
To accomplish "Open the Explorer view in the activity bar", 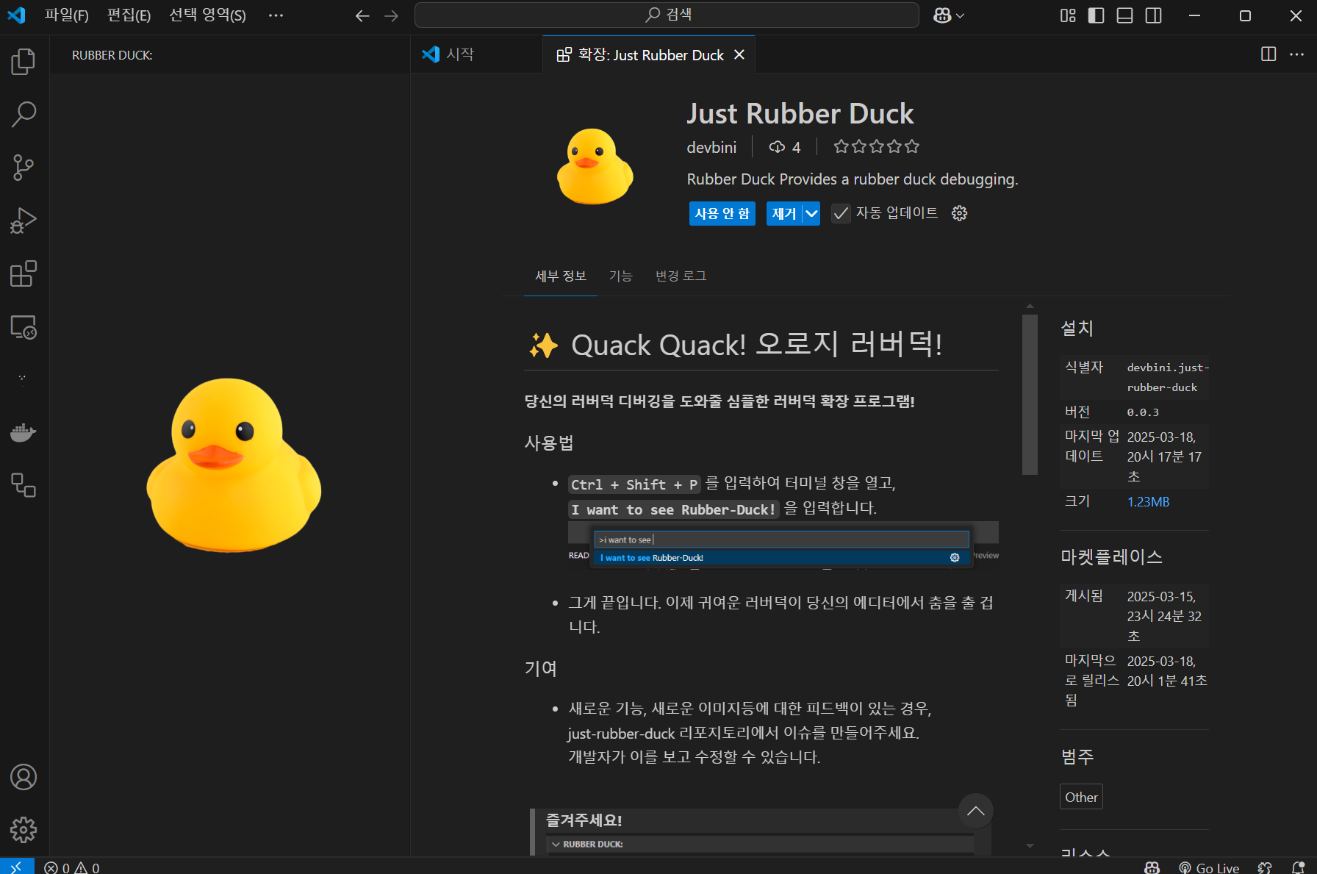I will 24,62.
